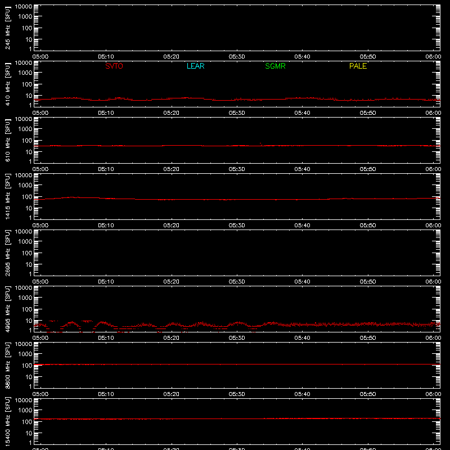Select the 2695 MHz [SFU] axis title
Viewport: 450px width, 450px height.
coord(8,253)
